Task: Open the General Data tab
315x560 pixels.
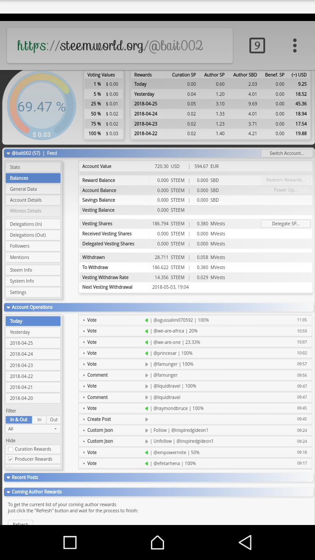Action: coord(33,189)
